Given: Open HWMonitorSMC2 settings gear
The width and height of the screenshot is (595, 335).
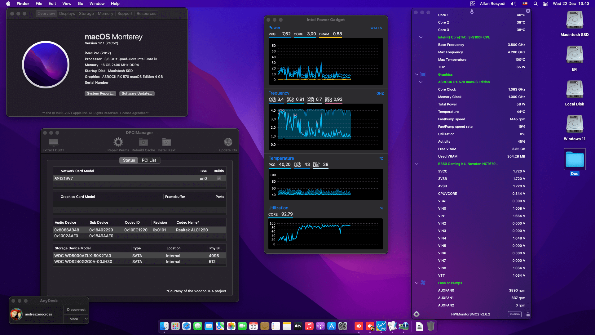Looking at the screenshot, I should pyautogui.click(x=416, y=314).
